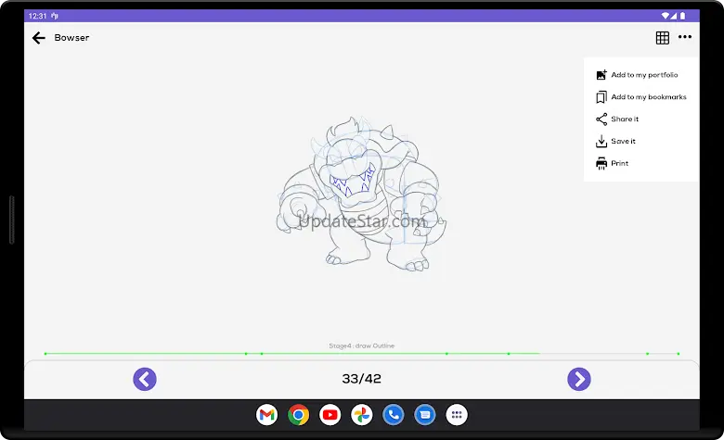Viewport: 724px width, 440px height.
Task: Click the printer icon
Action: pos(601,164)
